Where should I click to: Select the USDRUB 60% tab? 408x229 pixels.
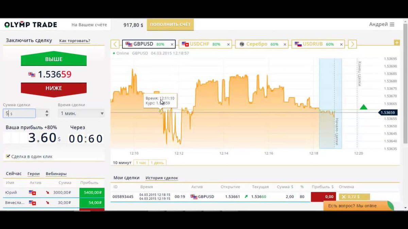coord(318,44)
